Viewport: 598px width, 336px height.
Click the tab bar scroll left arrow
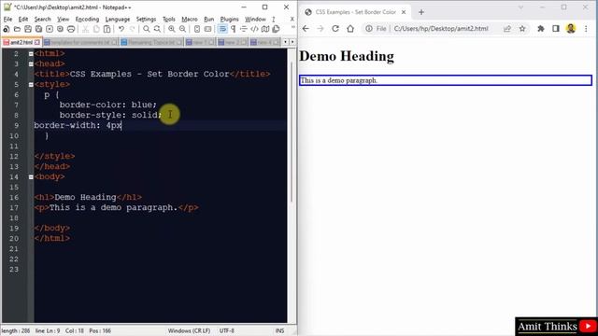[x=286, y=42]
